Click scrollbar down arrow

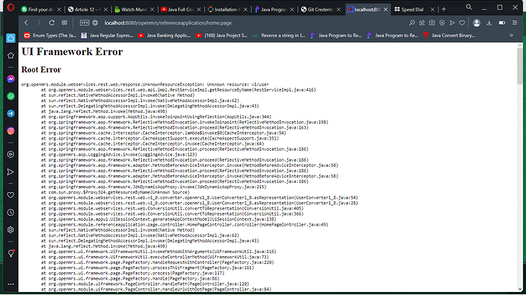tap(520, 290)
